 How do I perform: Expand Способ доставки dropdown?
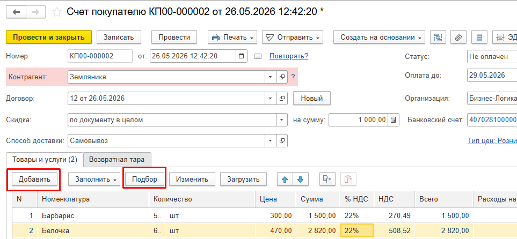271,141
